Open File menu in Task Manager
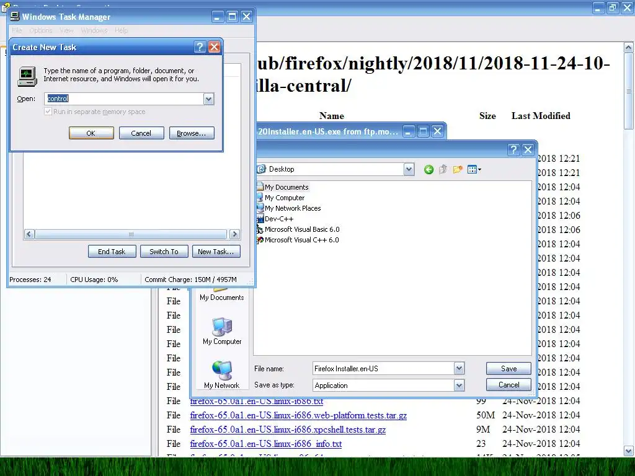Screen dimensions: 635x476 click(17, 30)
